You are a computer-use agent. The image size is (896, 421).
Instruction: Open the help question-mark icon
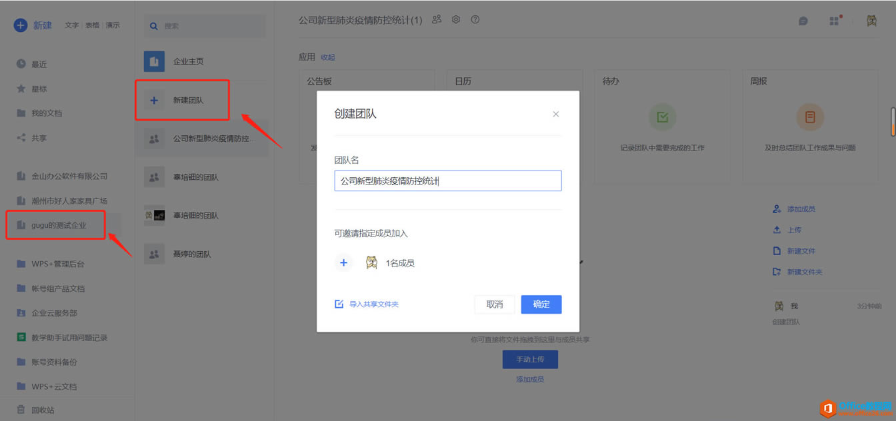click(475, 20)
